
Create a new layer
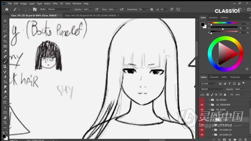tap(240, 139)
